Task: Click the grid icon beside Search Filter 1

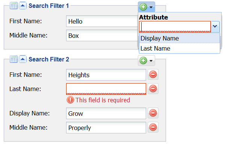Action: [x=14, y=6]
